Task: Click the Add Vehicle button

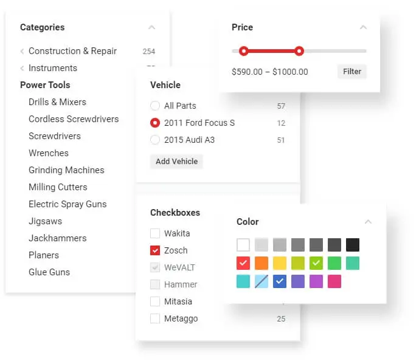Action: tap(176, 162)
